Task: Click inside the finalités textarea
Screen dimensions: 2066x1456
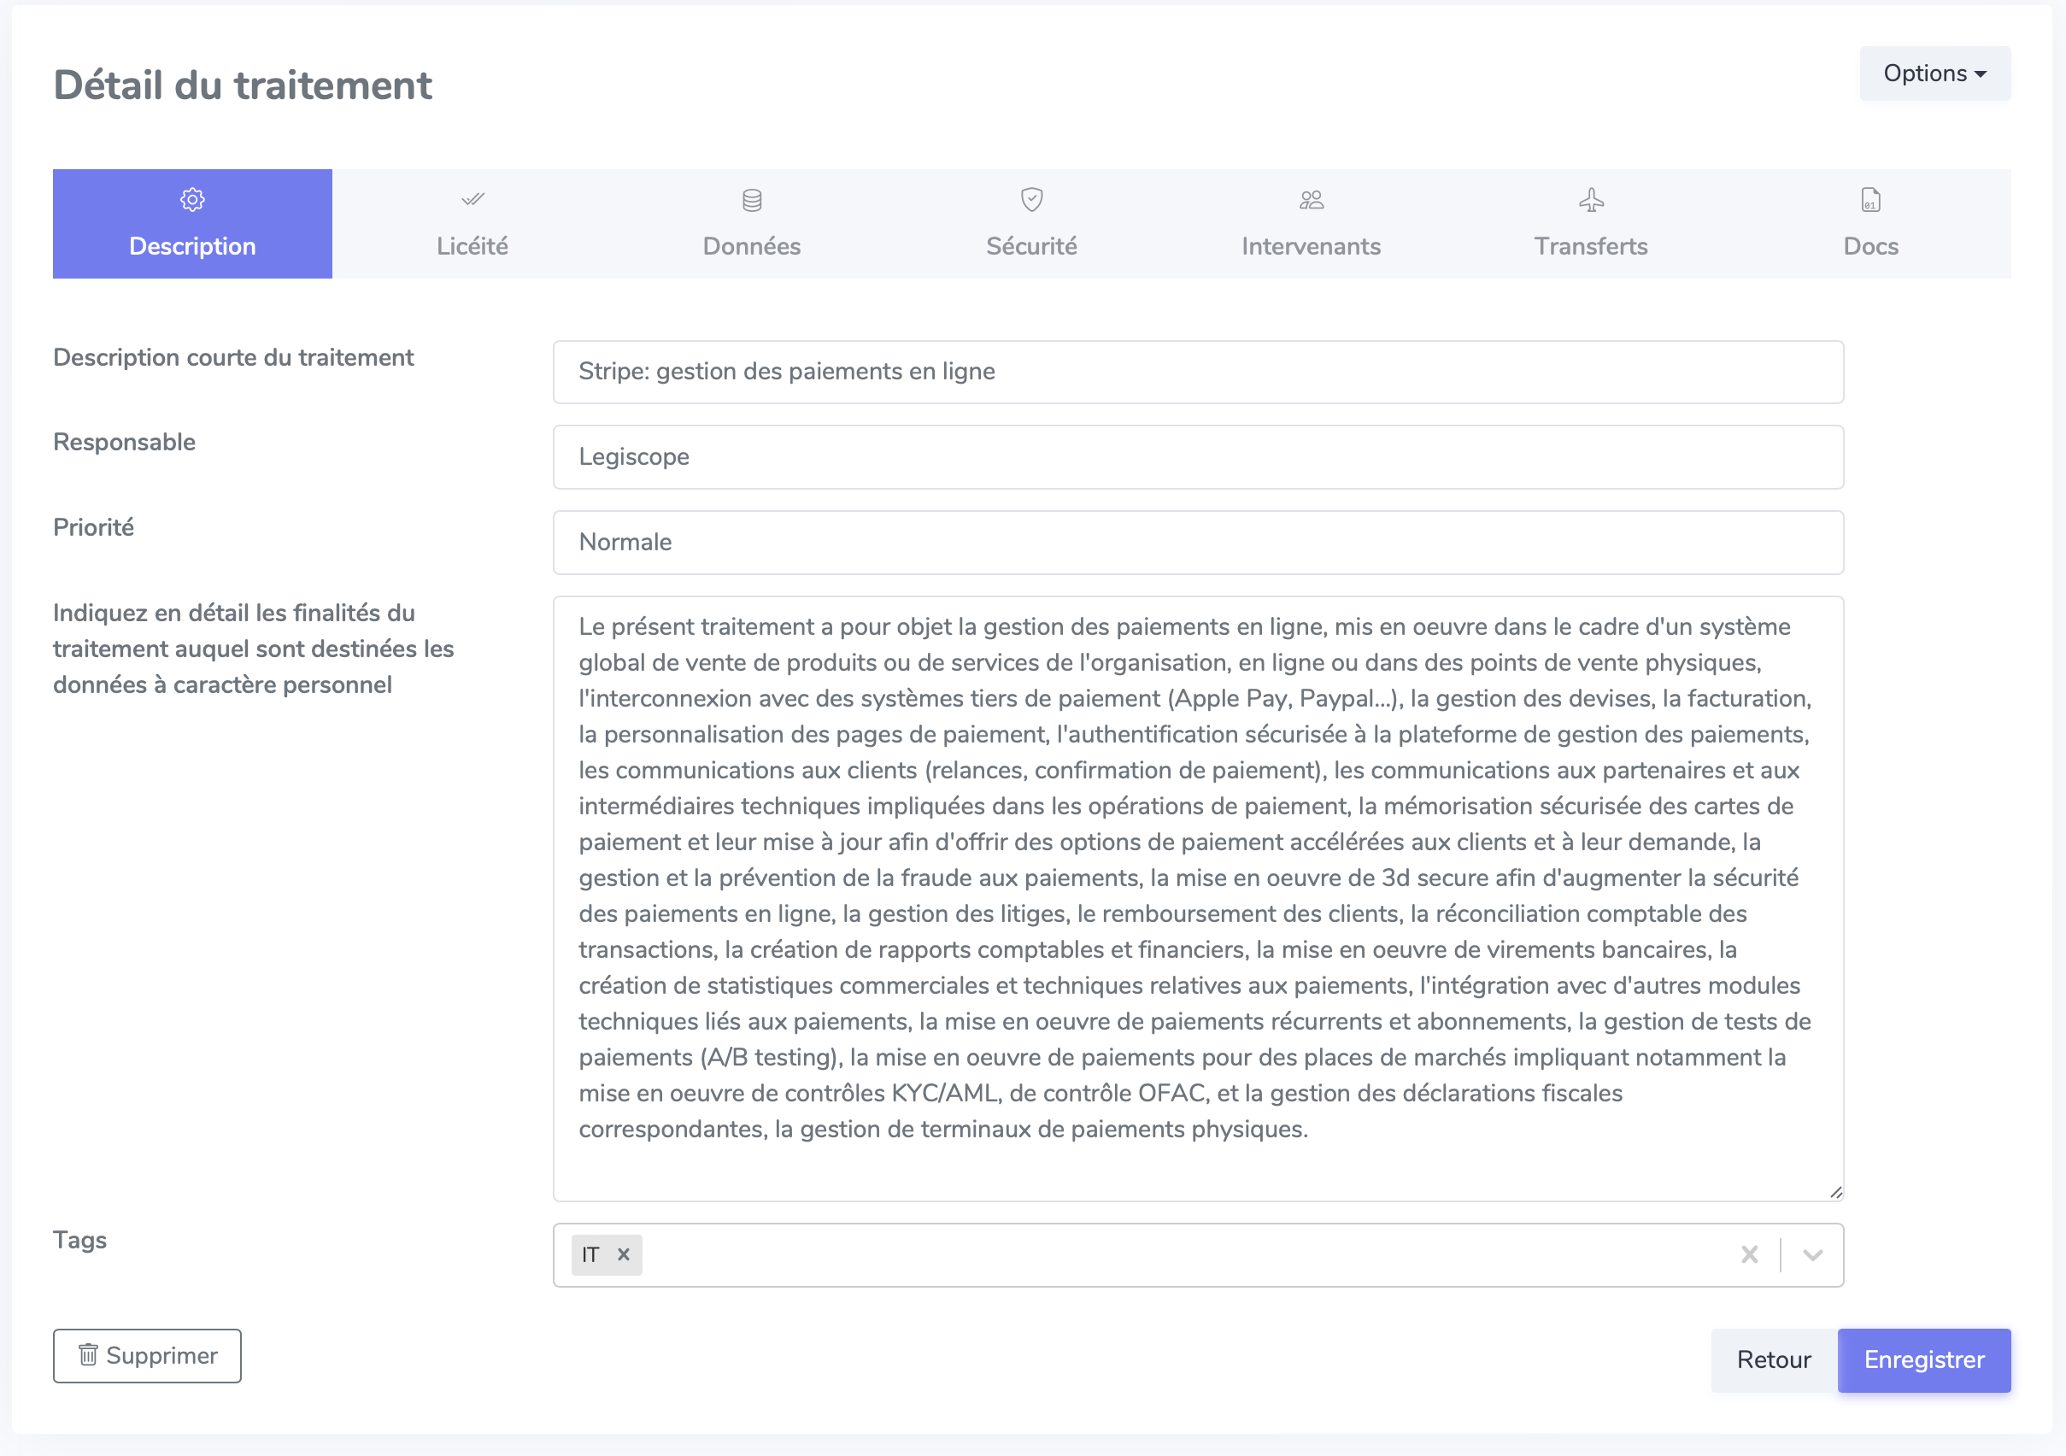Action: (1199, 898)
